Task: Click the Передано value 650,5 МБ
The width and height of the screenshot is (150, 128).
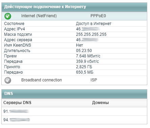Action: click(85, 72)
